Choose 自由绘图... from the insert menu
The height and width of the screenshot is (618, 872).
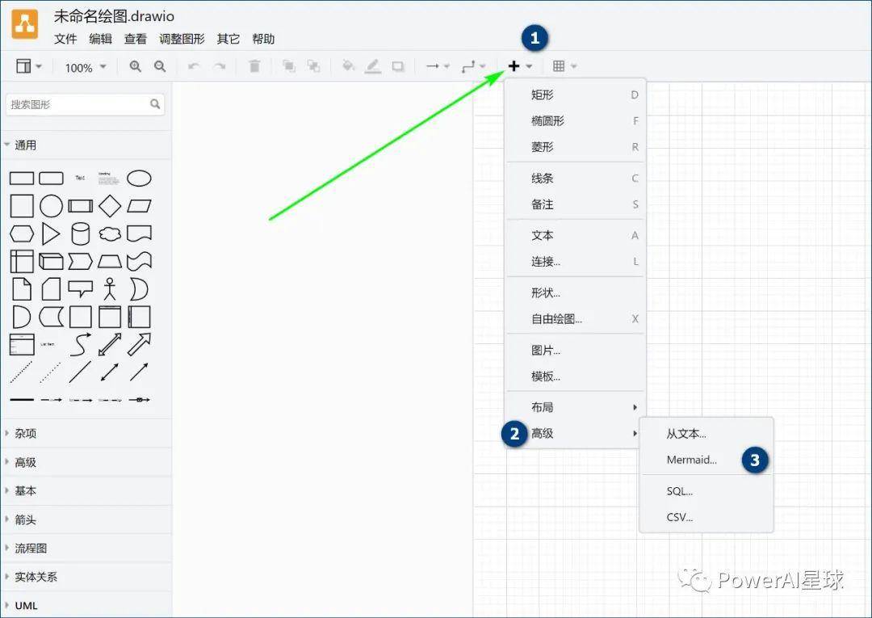coord(576,319)
